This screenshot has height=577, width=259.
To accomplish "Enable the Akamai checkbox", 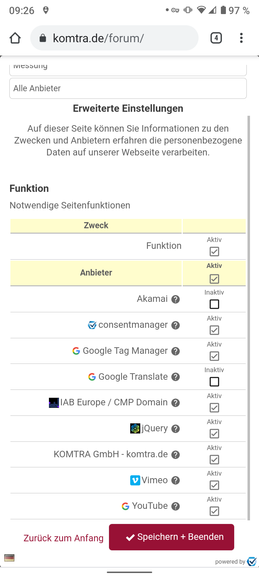I will click(214, 304).
